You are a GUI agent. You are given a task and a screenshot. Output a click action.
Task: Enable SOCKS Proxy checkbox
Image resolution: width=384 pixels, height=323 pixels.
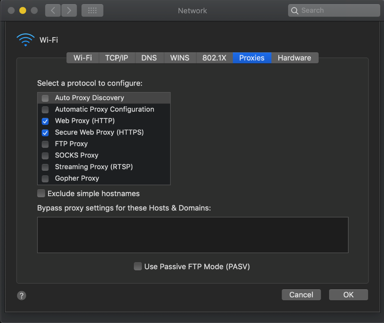[x=45, y=156]
